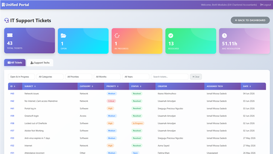Viewport: 273px width, 154px height.
Task: Click subject 'Adobe Not Working'
Action: (x=34, y=131)
